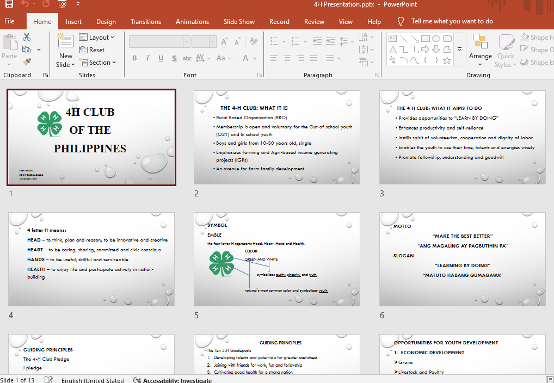The image size is (554, 383).
Task: Copy the selection with the copy icon
Action: coord(27,50)
